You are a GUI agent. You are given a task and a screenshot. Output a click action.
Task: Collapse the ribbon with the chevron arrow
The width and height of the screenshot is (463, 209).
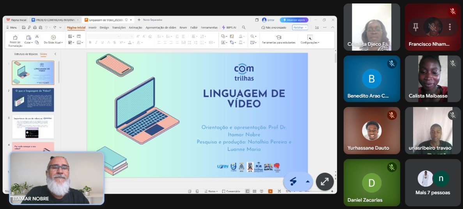point(332,28)
